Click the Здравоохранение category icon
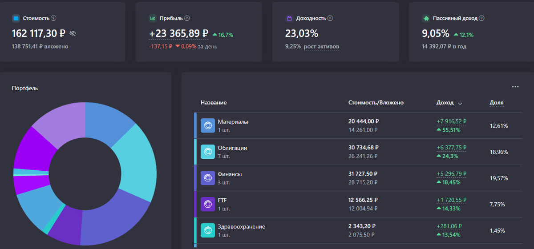The height and width of the screenshot is (249, 534). point(208,230)
